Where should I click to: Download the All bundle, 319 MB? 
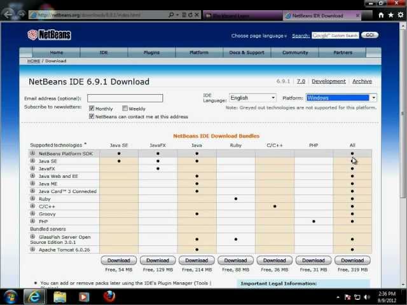pyautogui.click(x=352, y=260)
